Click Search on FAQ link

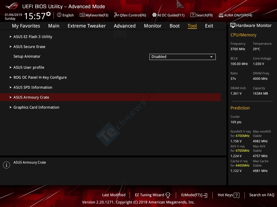[x=262, y=195]
